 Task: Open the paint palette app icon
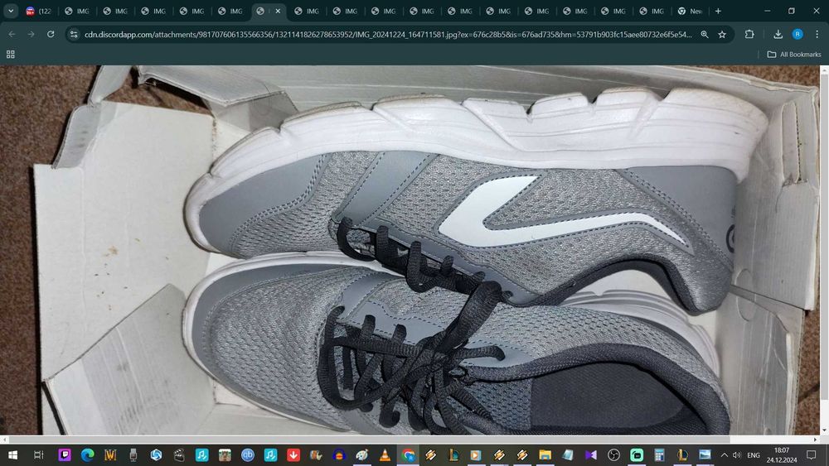362,455
